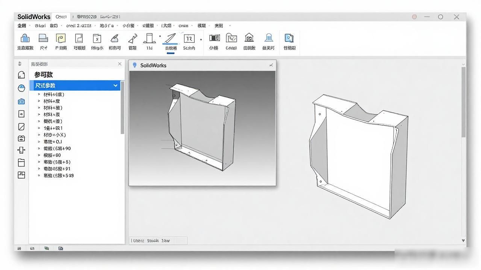
Task: Close the left parameters panel
Action: pyautogui.click(x=120, y=64)
